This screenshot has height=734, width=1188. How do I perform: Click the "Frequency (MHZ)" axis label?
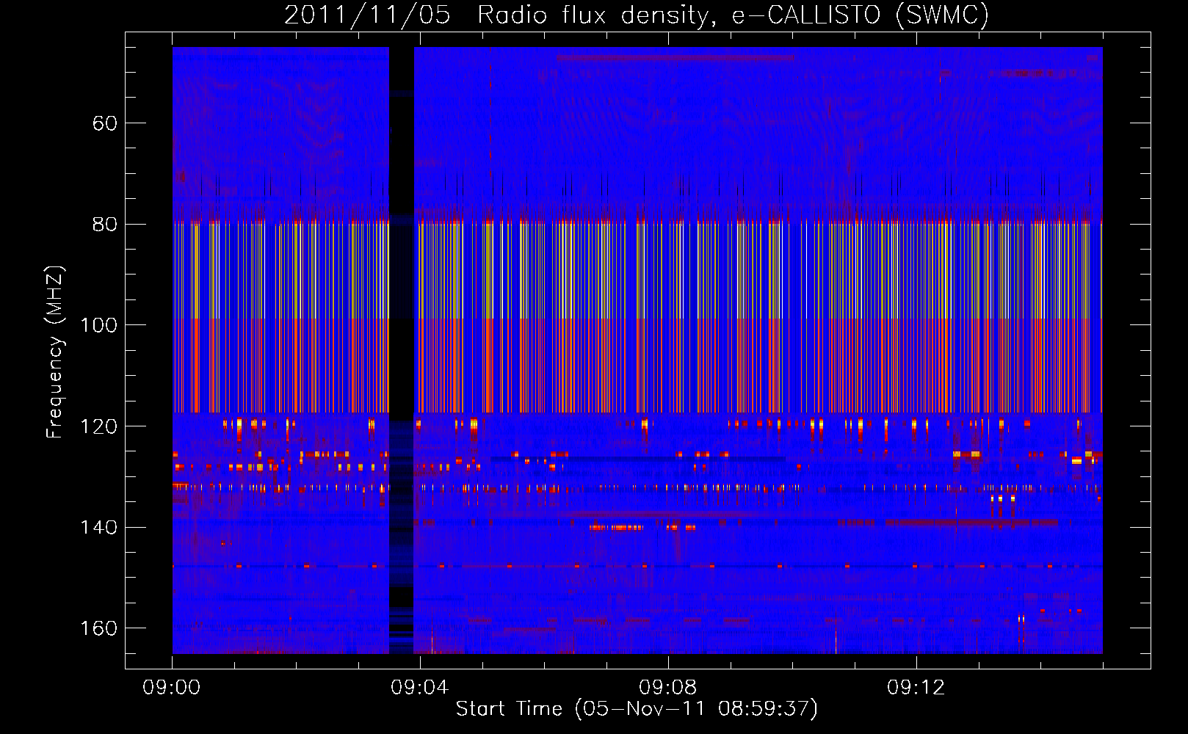(55, 352)
